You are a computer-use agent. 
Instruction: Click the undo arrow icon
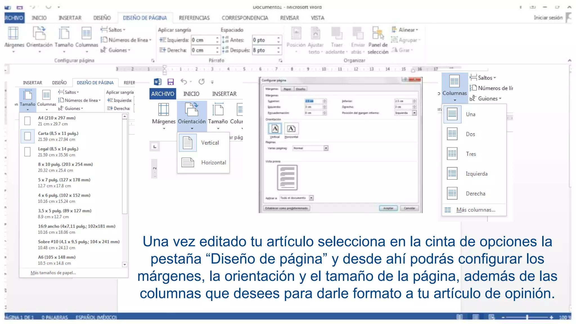click(184, 82)
